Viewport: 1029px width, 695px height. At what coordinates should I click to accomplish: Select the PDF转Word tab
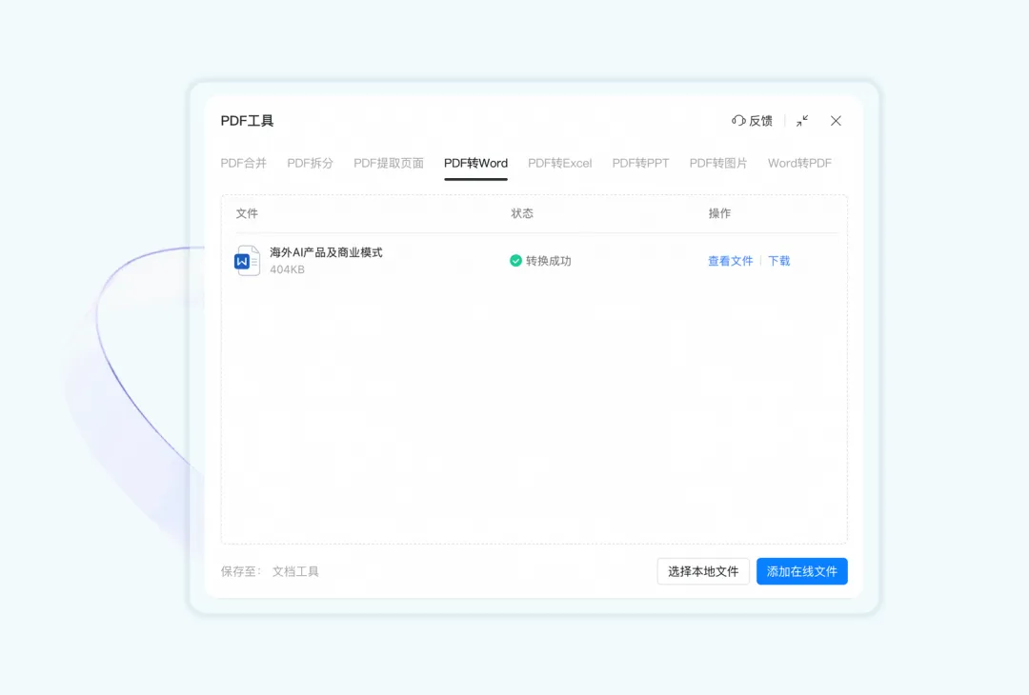(475, 163)
